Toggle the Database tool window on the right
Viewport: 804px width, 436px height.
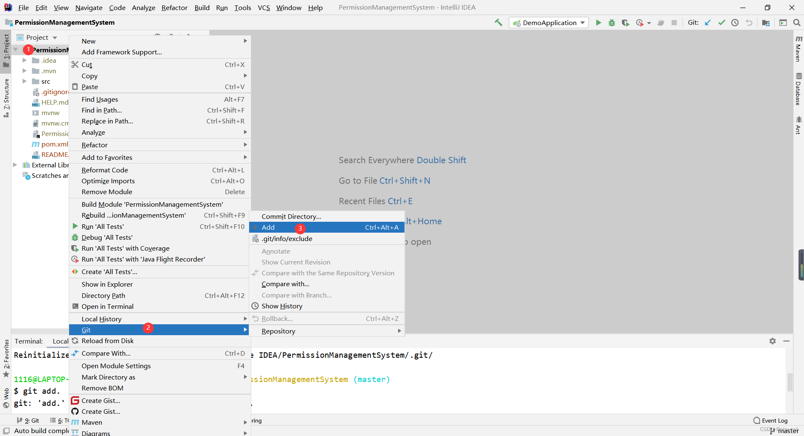(x=799, y=89)
